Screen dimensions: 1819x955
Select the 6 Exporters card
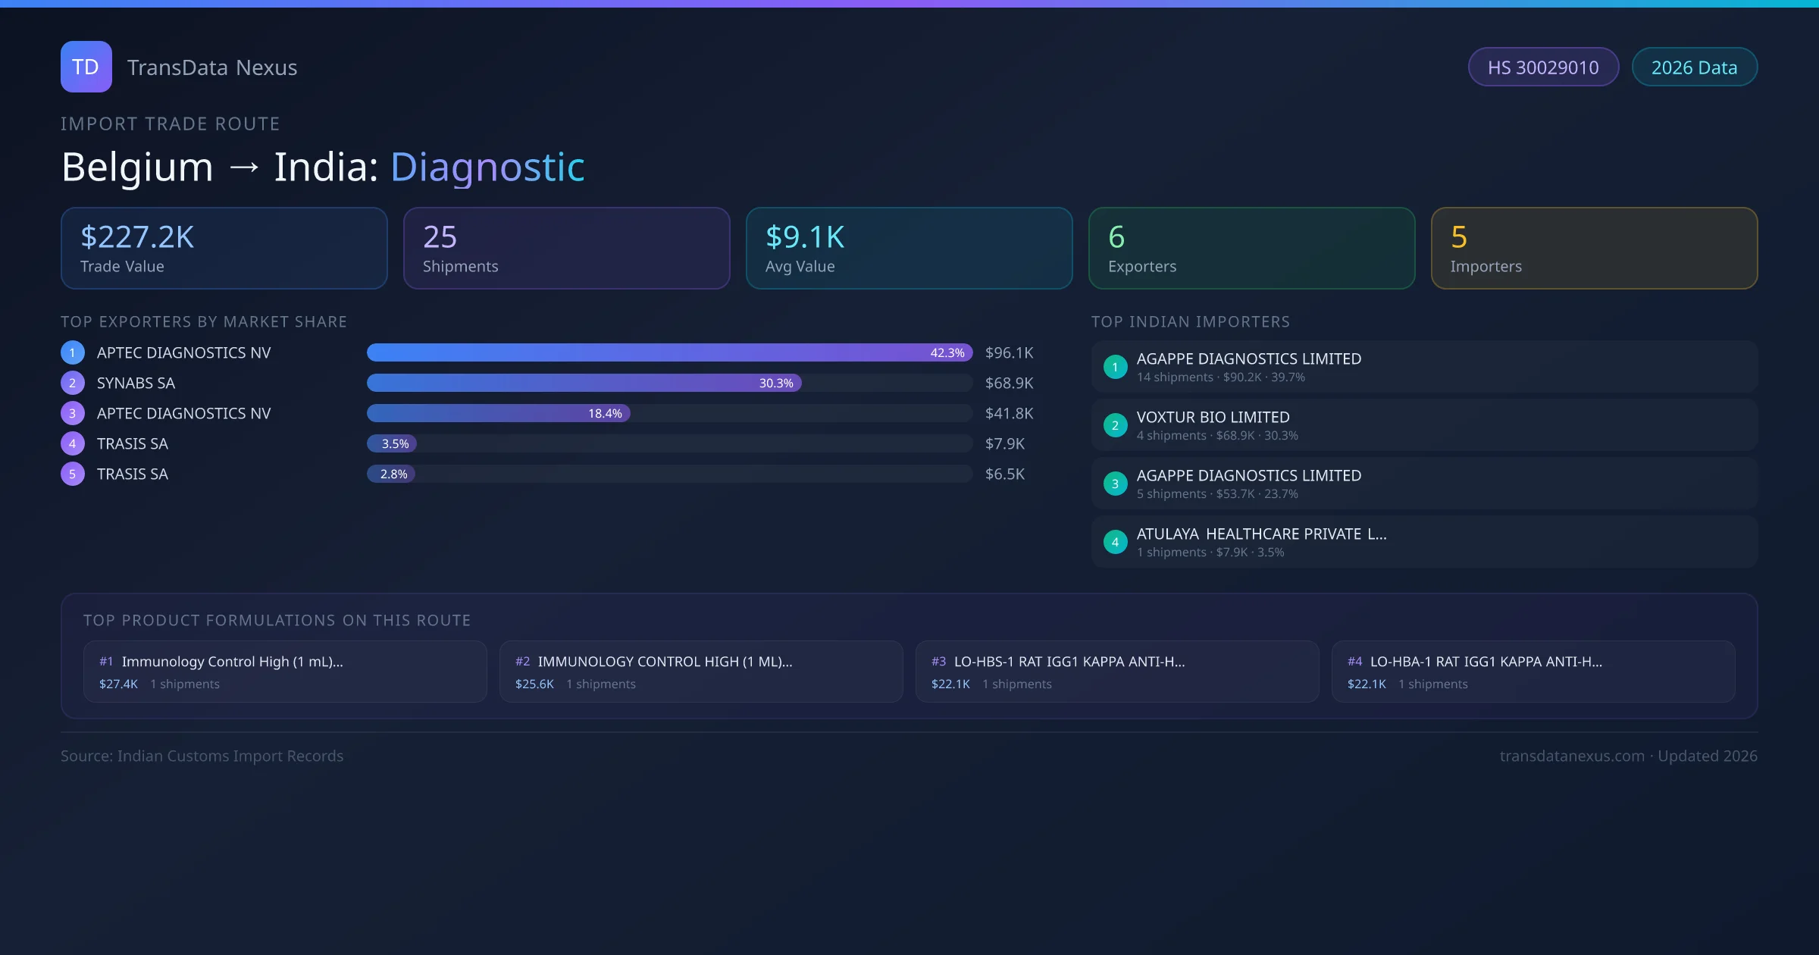pyautogui.click(x=1251, y=249)
